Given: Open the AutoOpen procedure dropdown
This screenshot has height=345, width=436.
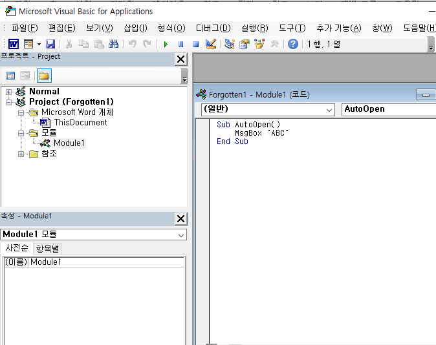Looking at the screenshot, I should pos(389,110).
